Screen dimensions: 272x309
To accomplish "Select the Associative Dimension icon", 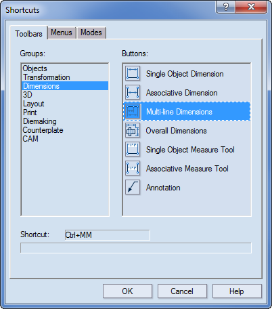I will pyautogui.click(x=133, y=92).
